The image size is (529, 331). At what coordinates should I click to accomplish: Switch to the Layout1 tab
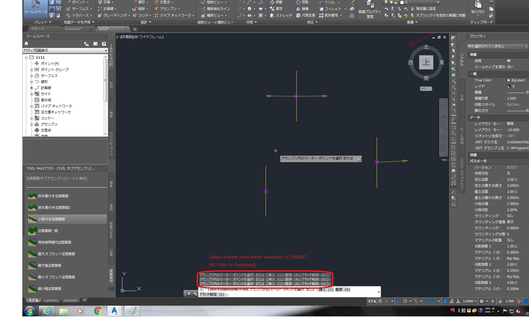[51, 300]
